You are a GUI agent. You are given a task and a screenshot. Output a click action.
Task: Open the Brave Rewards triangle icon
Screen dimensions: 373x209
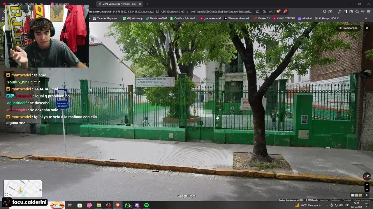point(285,12)
